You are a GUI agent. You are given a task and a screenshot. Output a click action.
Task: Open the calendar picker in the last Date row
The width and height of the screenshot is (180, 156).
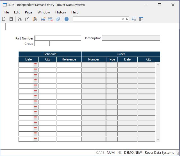tap(35, 139)
